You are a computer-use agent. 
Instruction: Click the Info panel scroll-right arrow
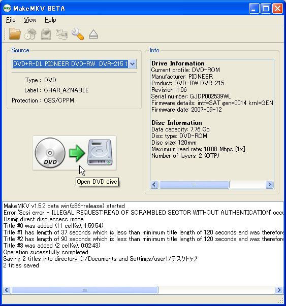(x=269, y=184)
